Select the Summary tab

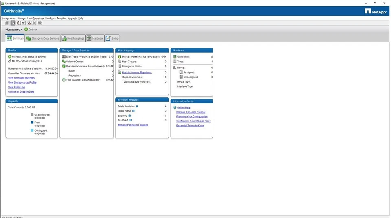(x=15, y=38)
